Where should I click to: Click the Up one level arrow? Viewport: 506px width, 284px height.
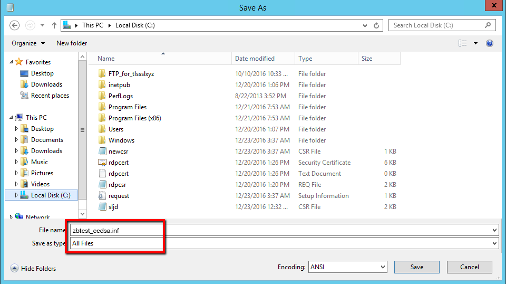click(x=54, y=25)
